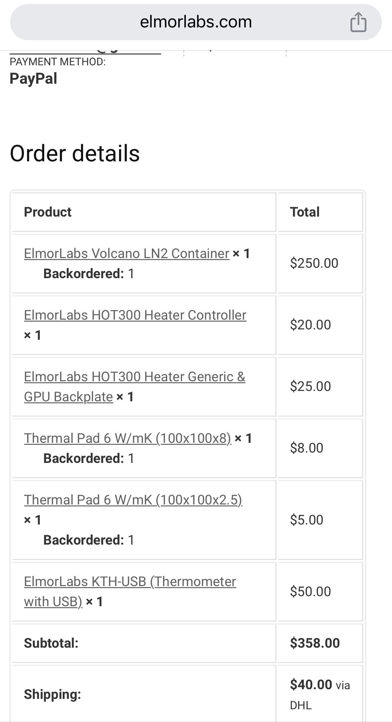Screen dimensions: 392x722
Task: Click the $358.00 subtotal amount
Action: (x=315, y=643)
